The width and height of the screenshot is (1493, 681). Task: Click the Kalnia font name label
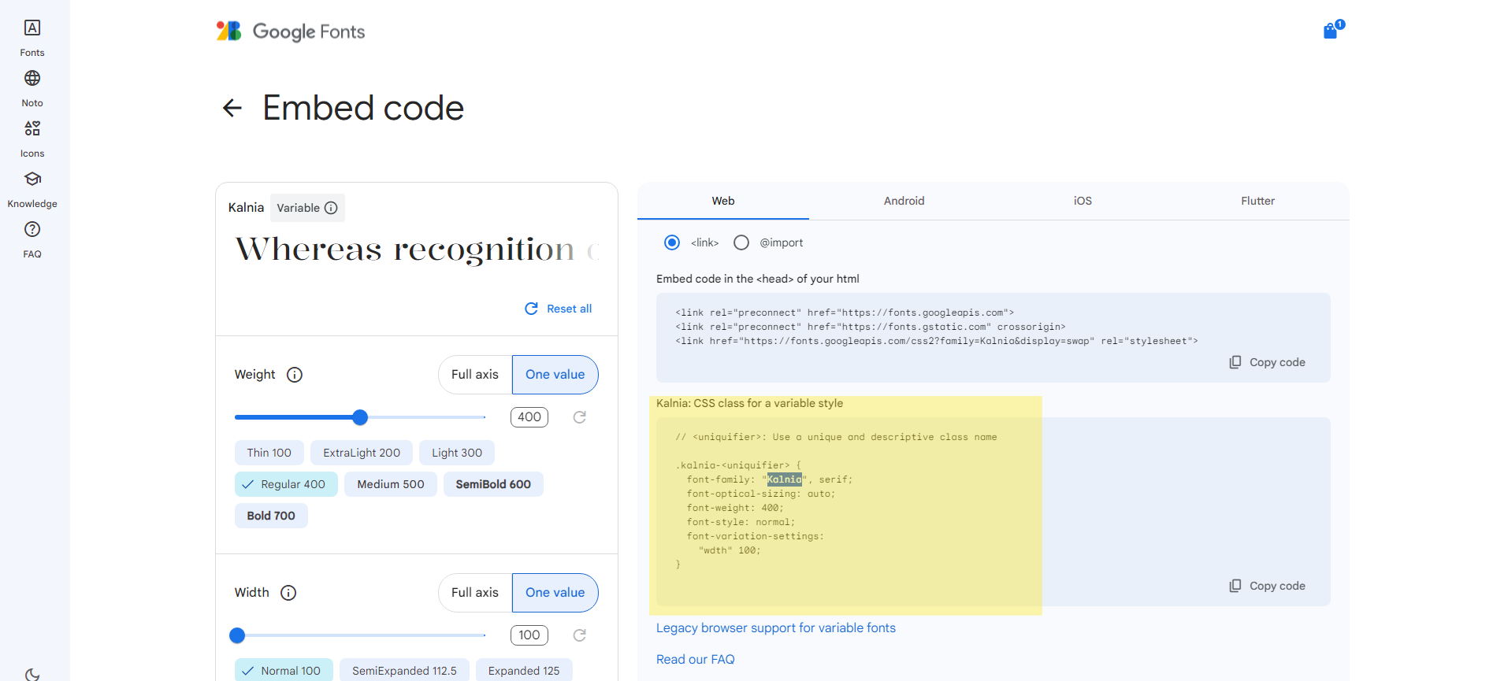[x=246, y=208]
